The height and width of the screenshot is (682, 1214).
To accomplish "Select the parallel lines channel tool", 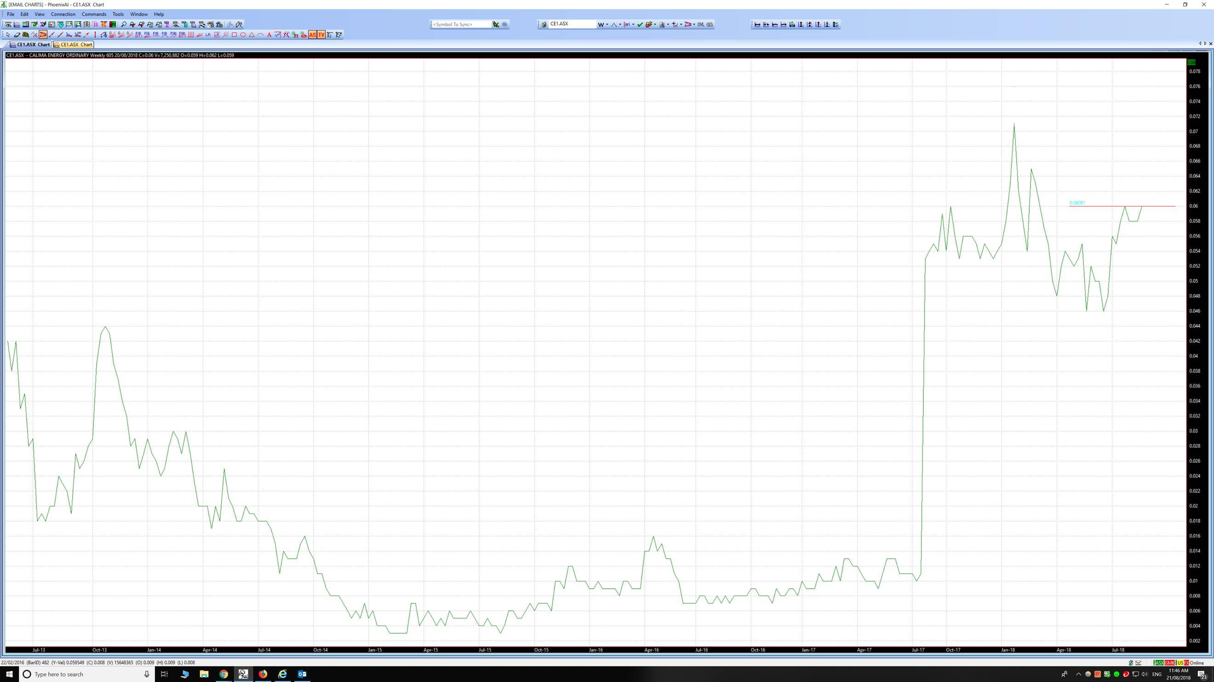I will coord(225,34).
